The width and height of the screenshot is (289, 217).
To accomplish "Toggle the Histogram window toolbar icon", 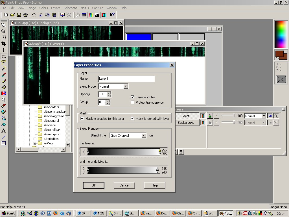I will click(x=97, y=15).
